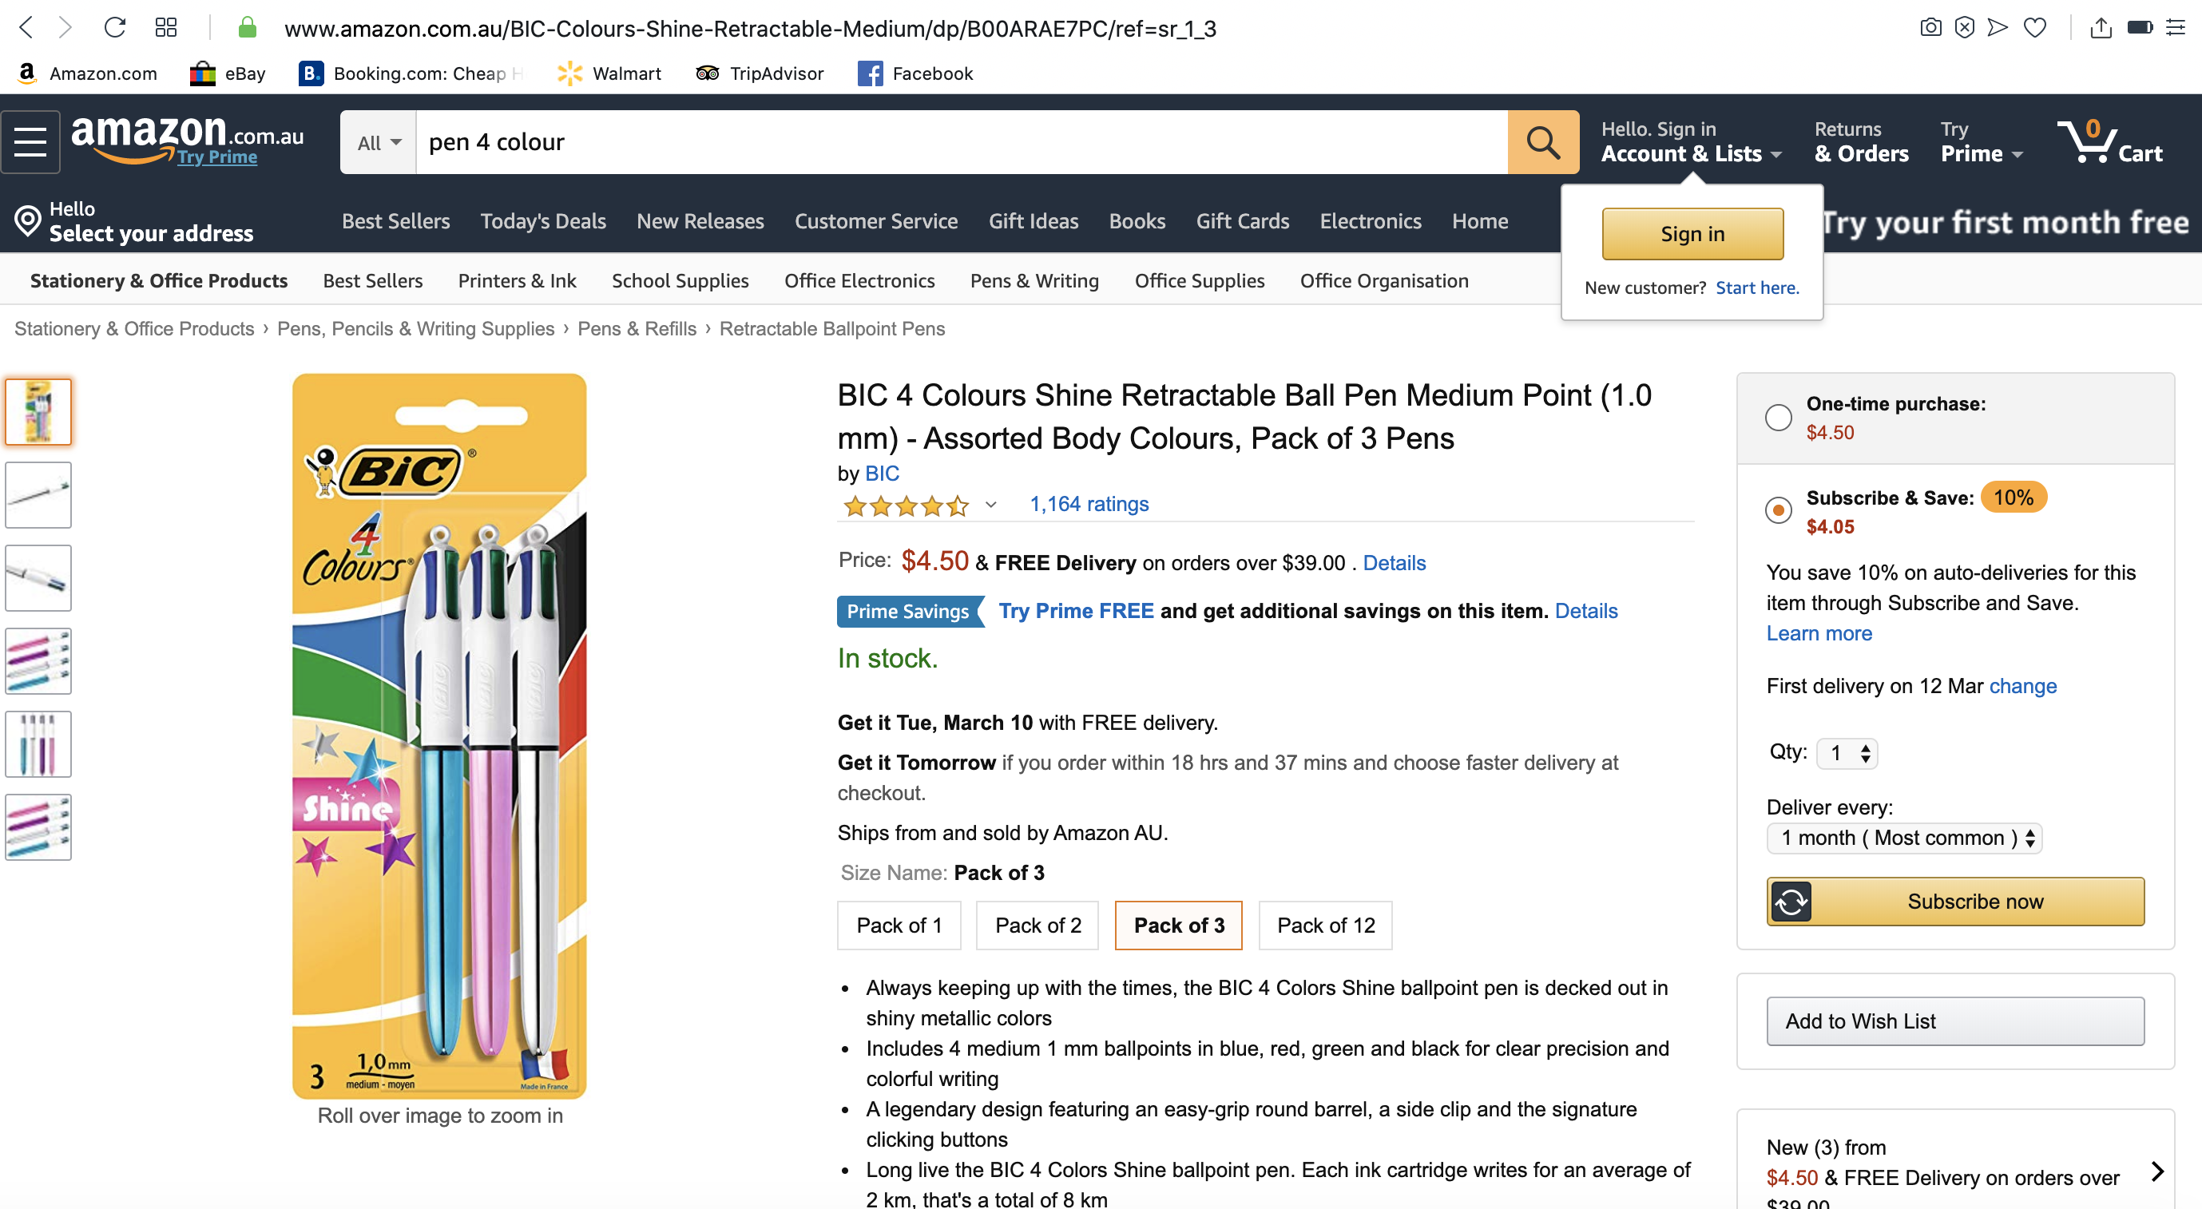Open Today's Deals in navigation bar
This screenshot has height=1209, width=2202.
click(543, 221)
